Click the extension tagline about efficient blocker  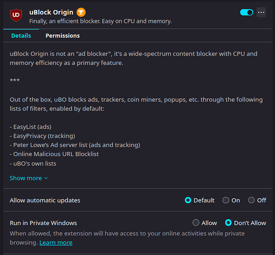pyautogui.click(x=100, y=21)
